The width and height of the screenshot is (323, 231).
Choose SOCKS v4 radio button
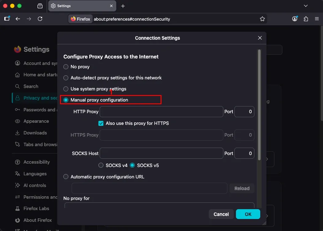(x=101, y=165)
